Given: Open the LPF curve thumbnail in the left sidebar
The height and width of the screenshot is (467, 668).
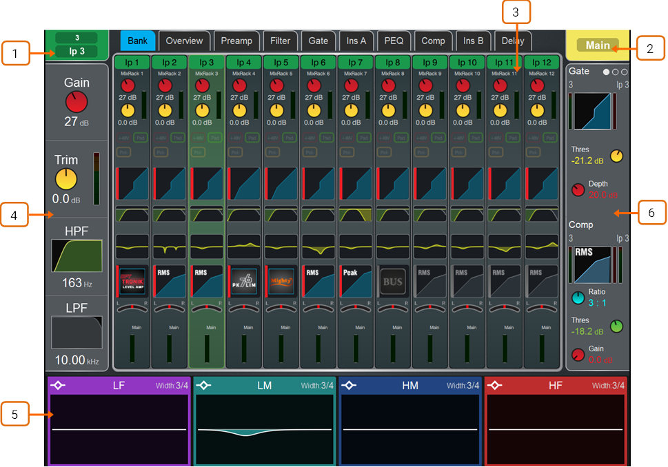Looking at the screenshot, I should [76, 333].
